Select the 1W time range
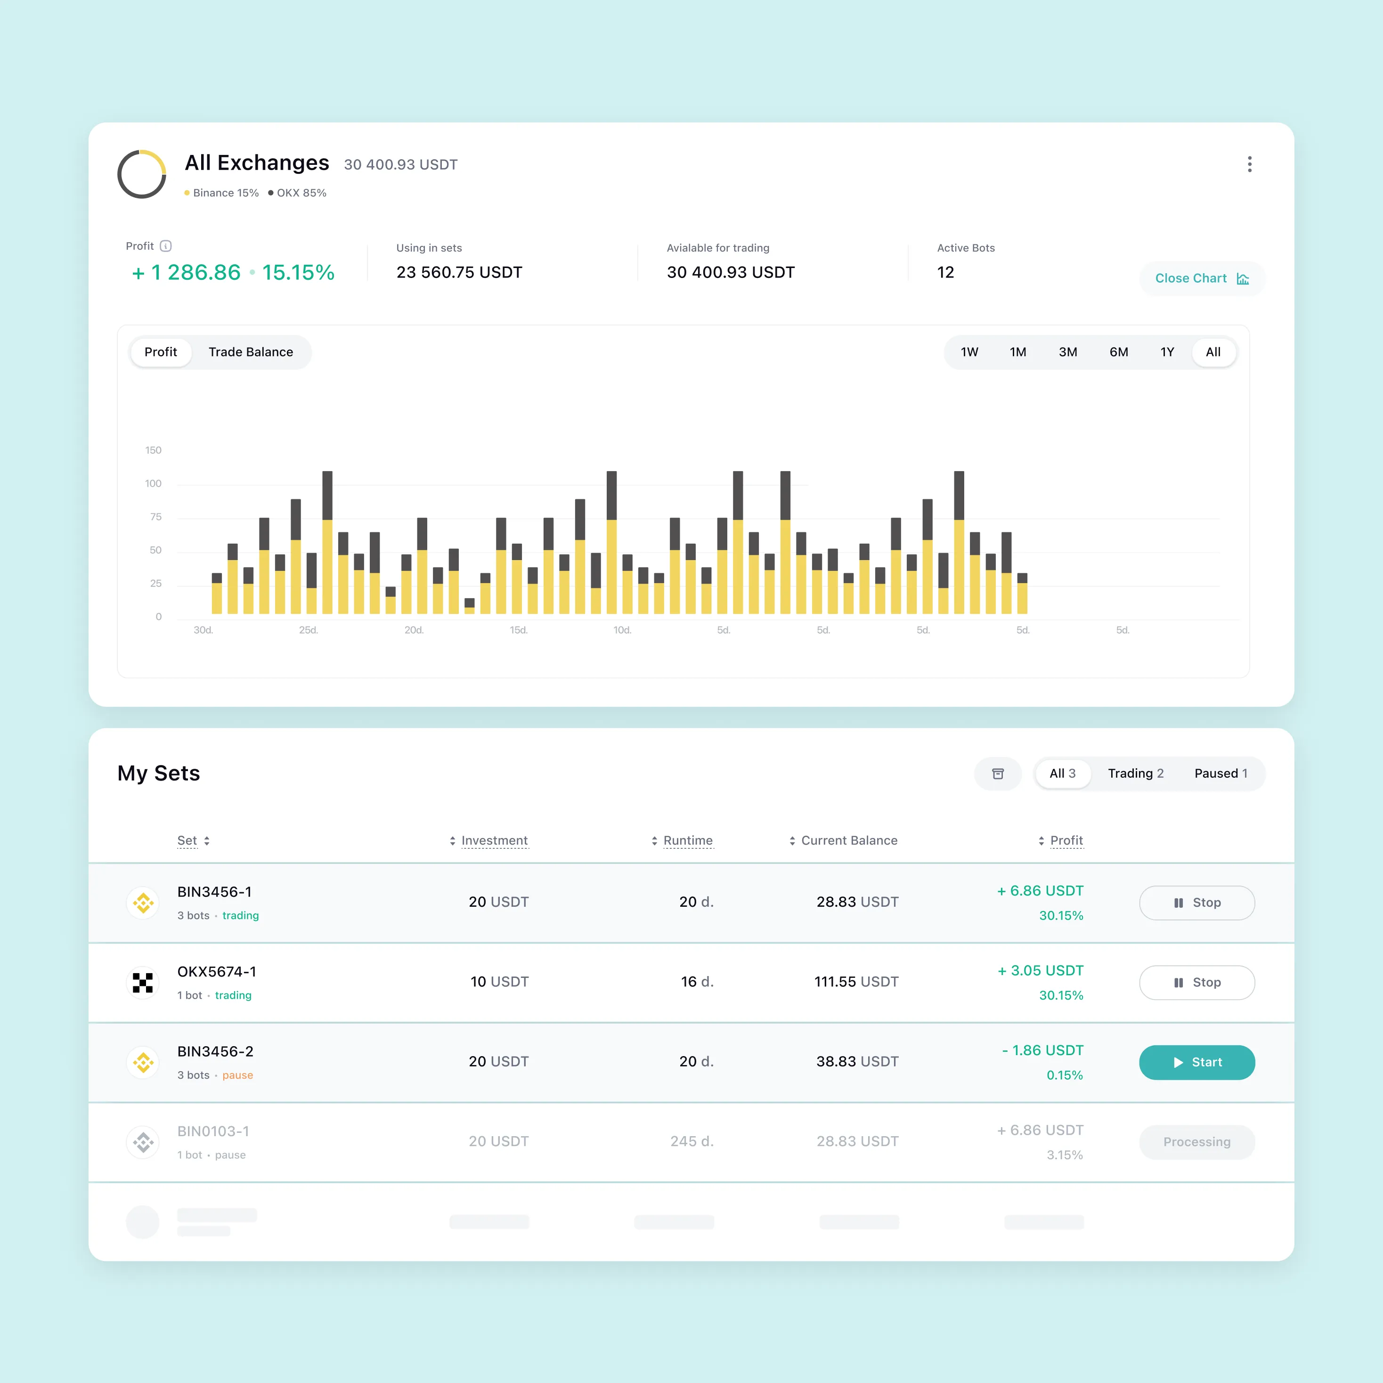The image size is (1383, 1383). pyautogui.click(x=969, y=352)
